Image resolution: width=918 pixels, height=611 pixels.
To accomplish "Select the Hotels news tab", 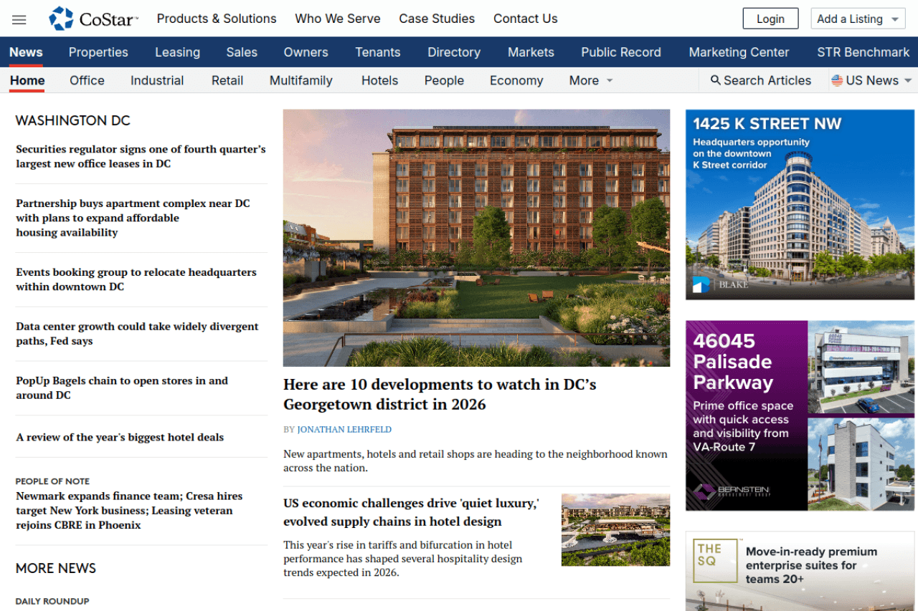I will (x=379, y=81).
